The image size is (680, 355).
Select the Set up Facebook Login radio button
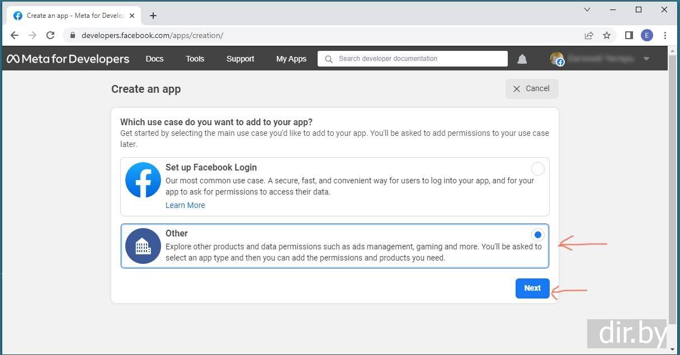(x=537, y=169)
